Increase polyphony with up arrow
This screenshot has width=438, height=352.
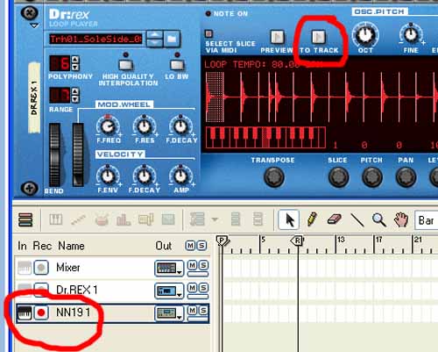75,60
